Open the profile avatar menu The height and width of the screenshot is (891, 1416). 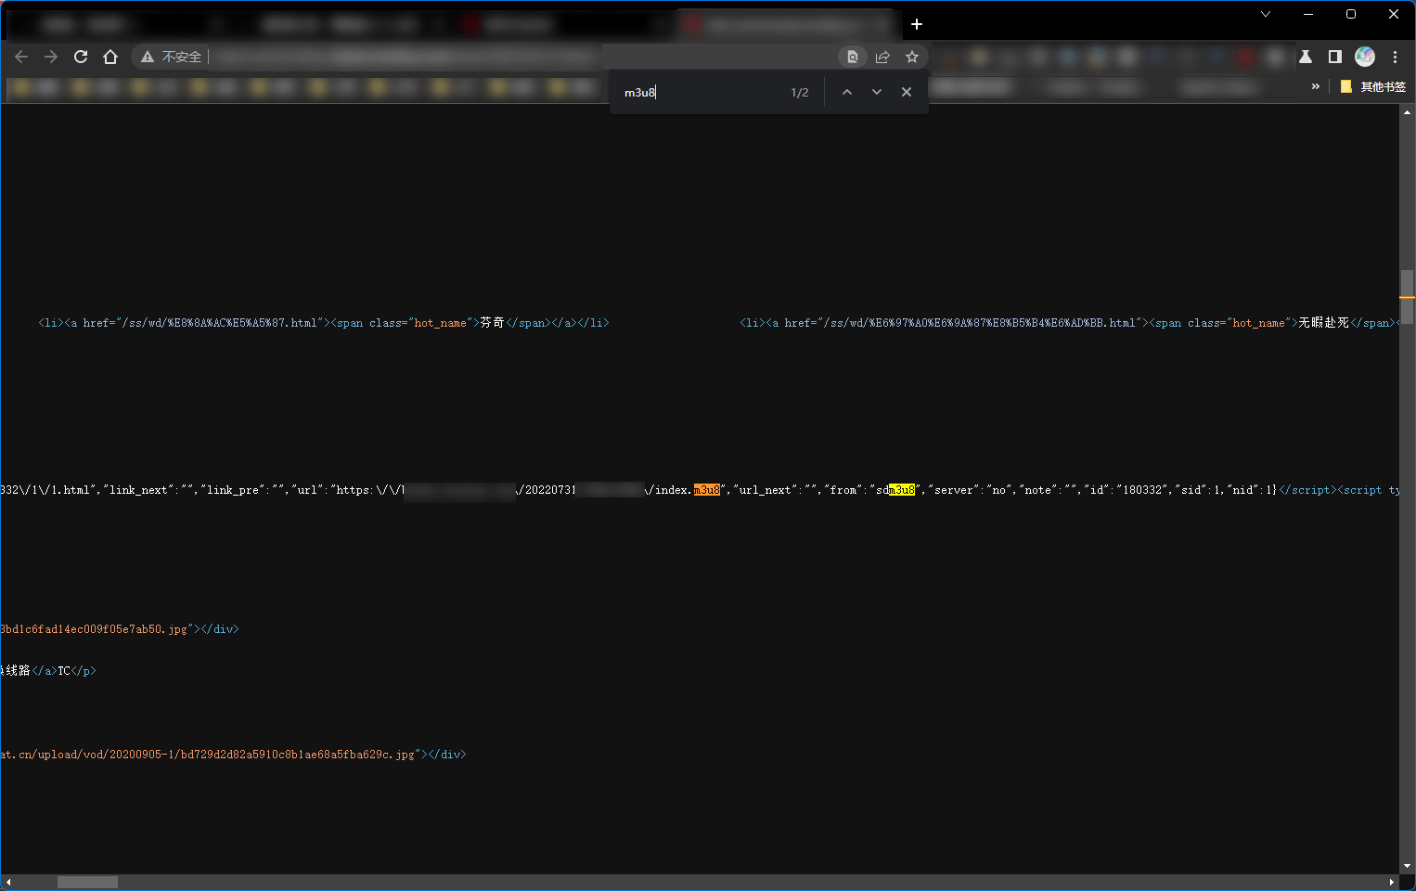point(1365,57)
